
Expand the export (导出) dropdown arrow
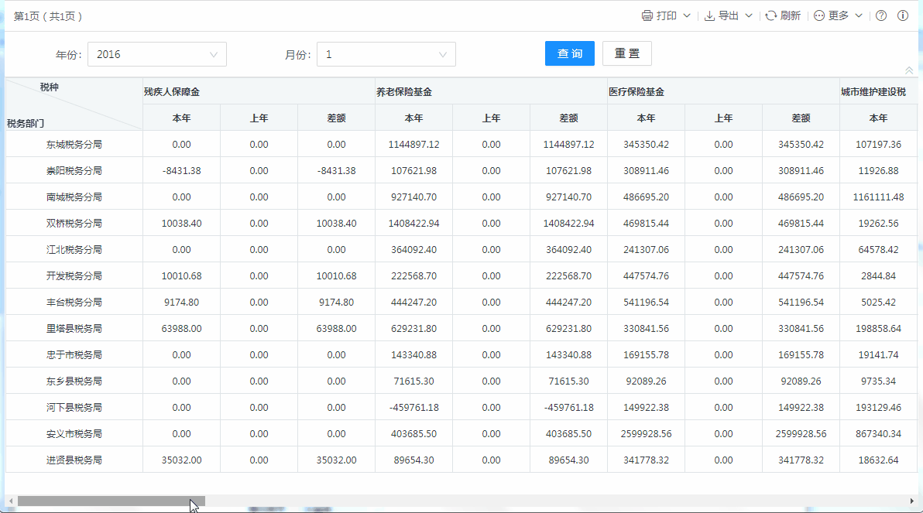click(x=749, y=16)
